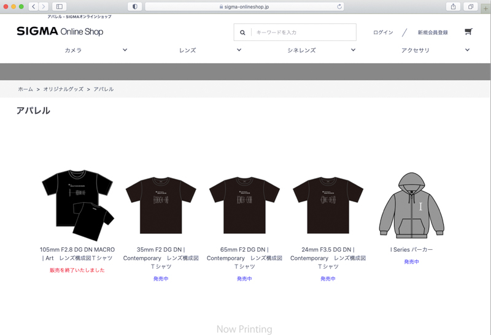Add a new tab with the plus button

485,9
